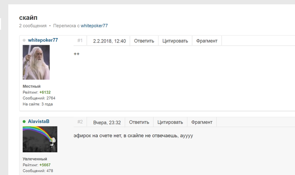Click Местный rank label
295x175 pixels.
click(32, 86)
